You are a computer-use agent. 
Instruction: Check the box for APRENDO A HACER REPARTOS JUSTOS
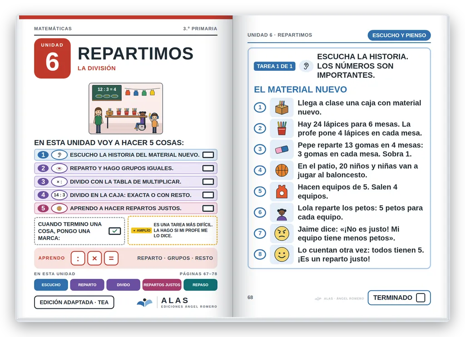pos(208,208)
